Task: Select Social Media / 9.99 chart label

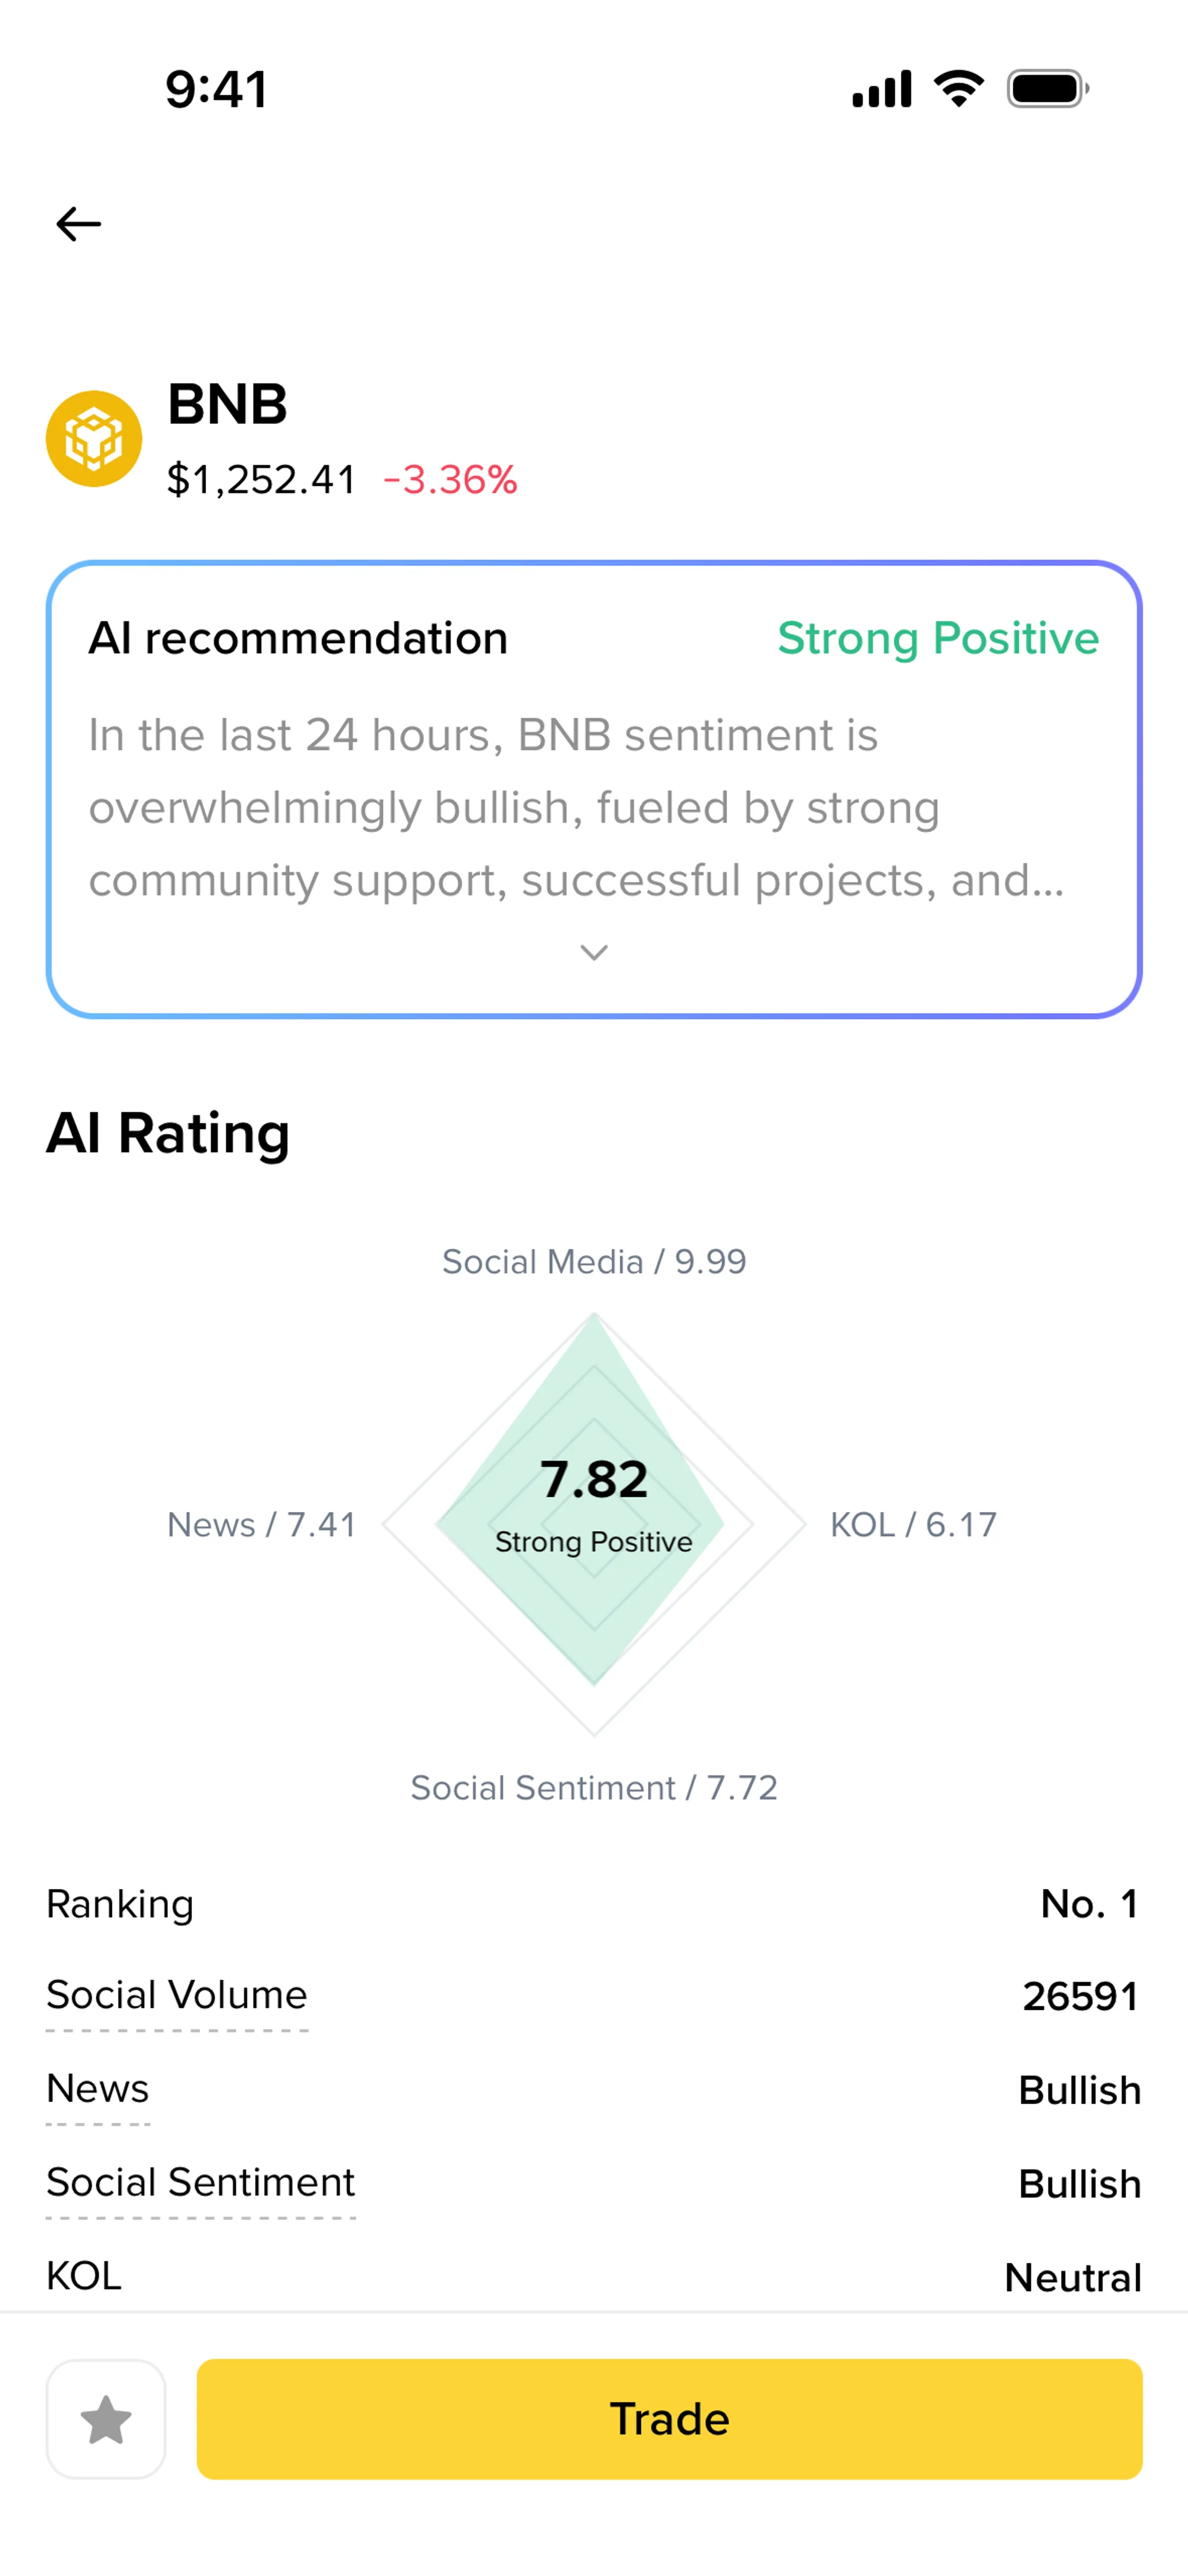Action: coord(594,1262)
